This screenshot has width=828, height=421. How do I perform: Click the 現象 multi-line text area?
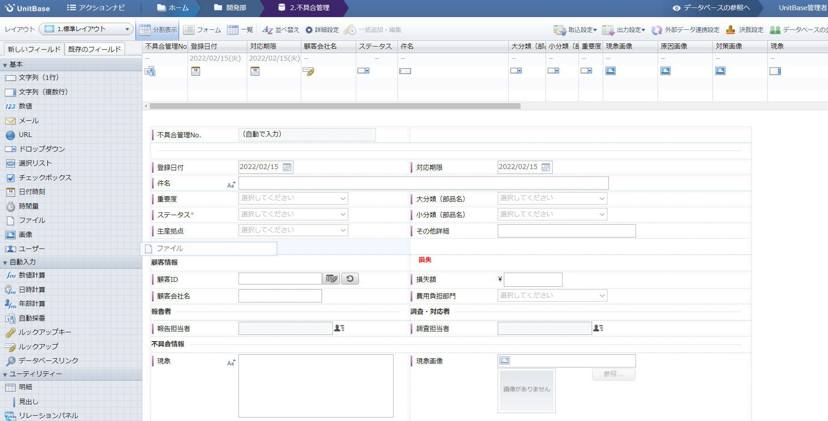[316, 385]
